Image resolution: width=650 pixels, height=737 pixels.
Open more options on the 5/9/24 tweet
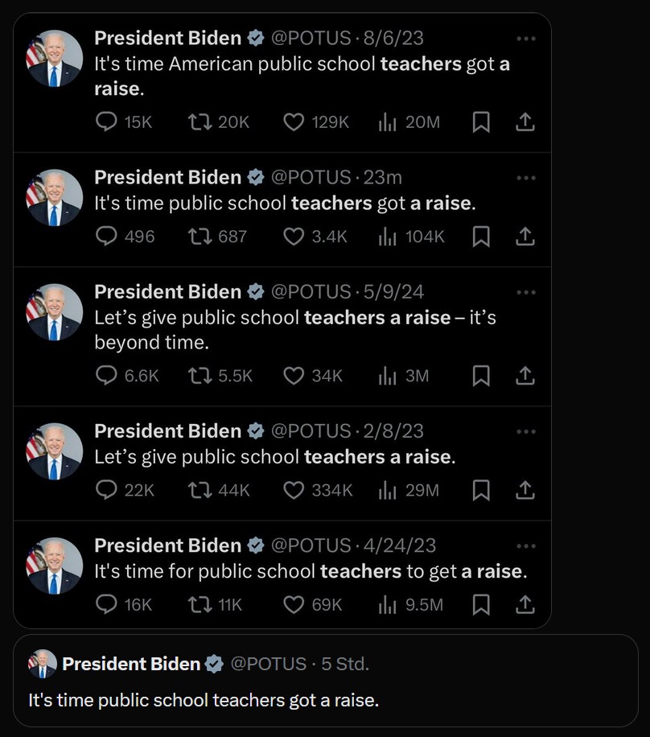point(526,292)
